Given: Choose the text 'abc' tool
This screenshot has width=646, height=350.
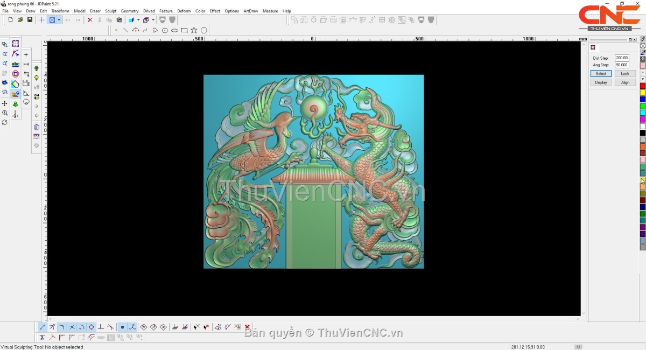Looking at the screenshot, I should click(16, 64).
